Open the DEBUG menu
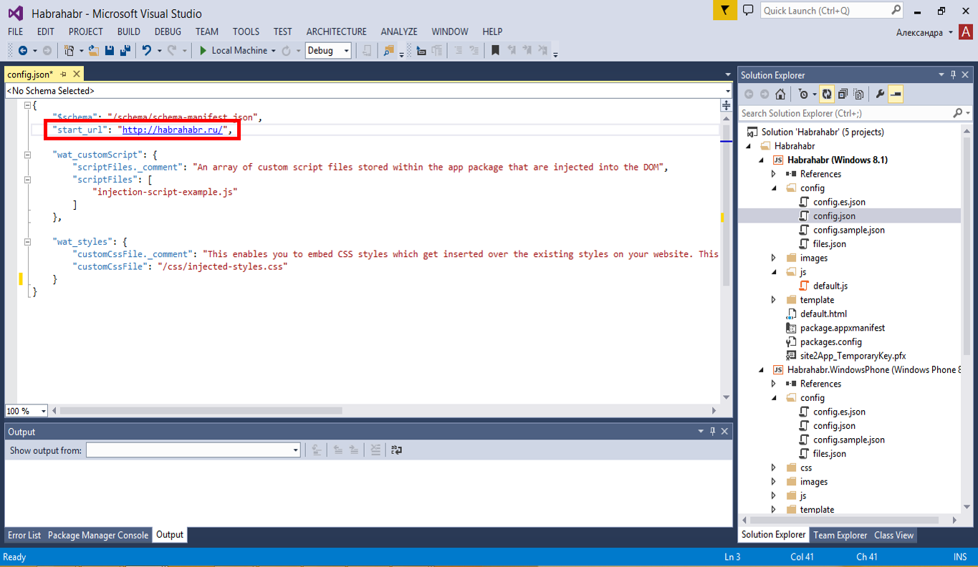 tap(168, 31)
